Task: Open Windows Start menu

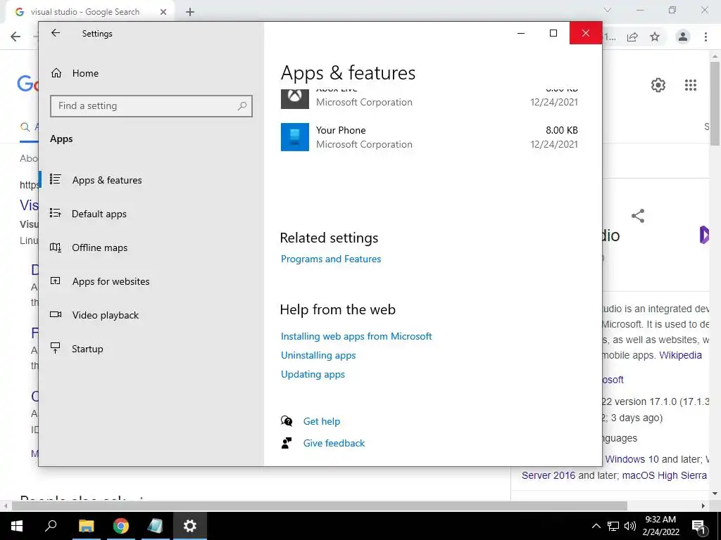Action: click(17, 526)
